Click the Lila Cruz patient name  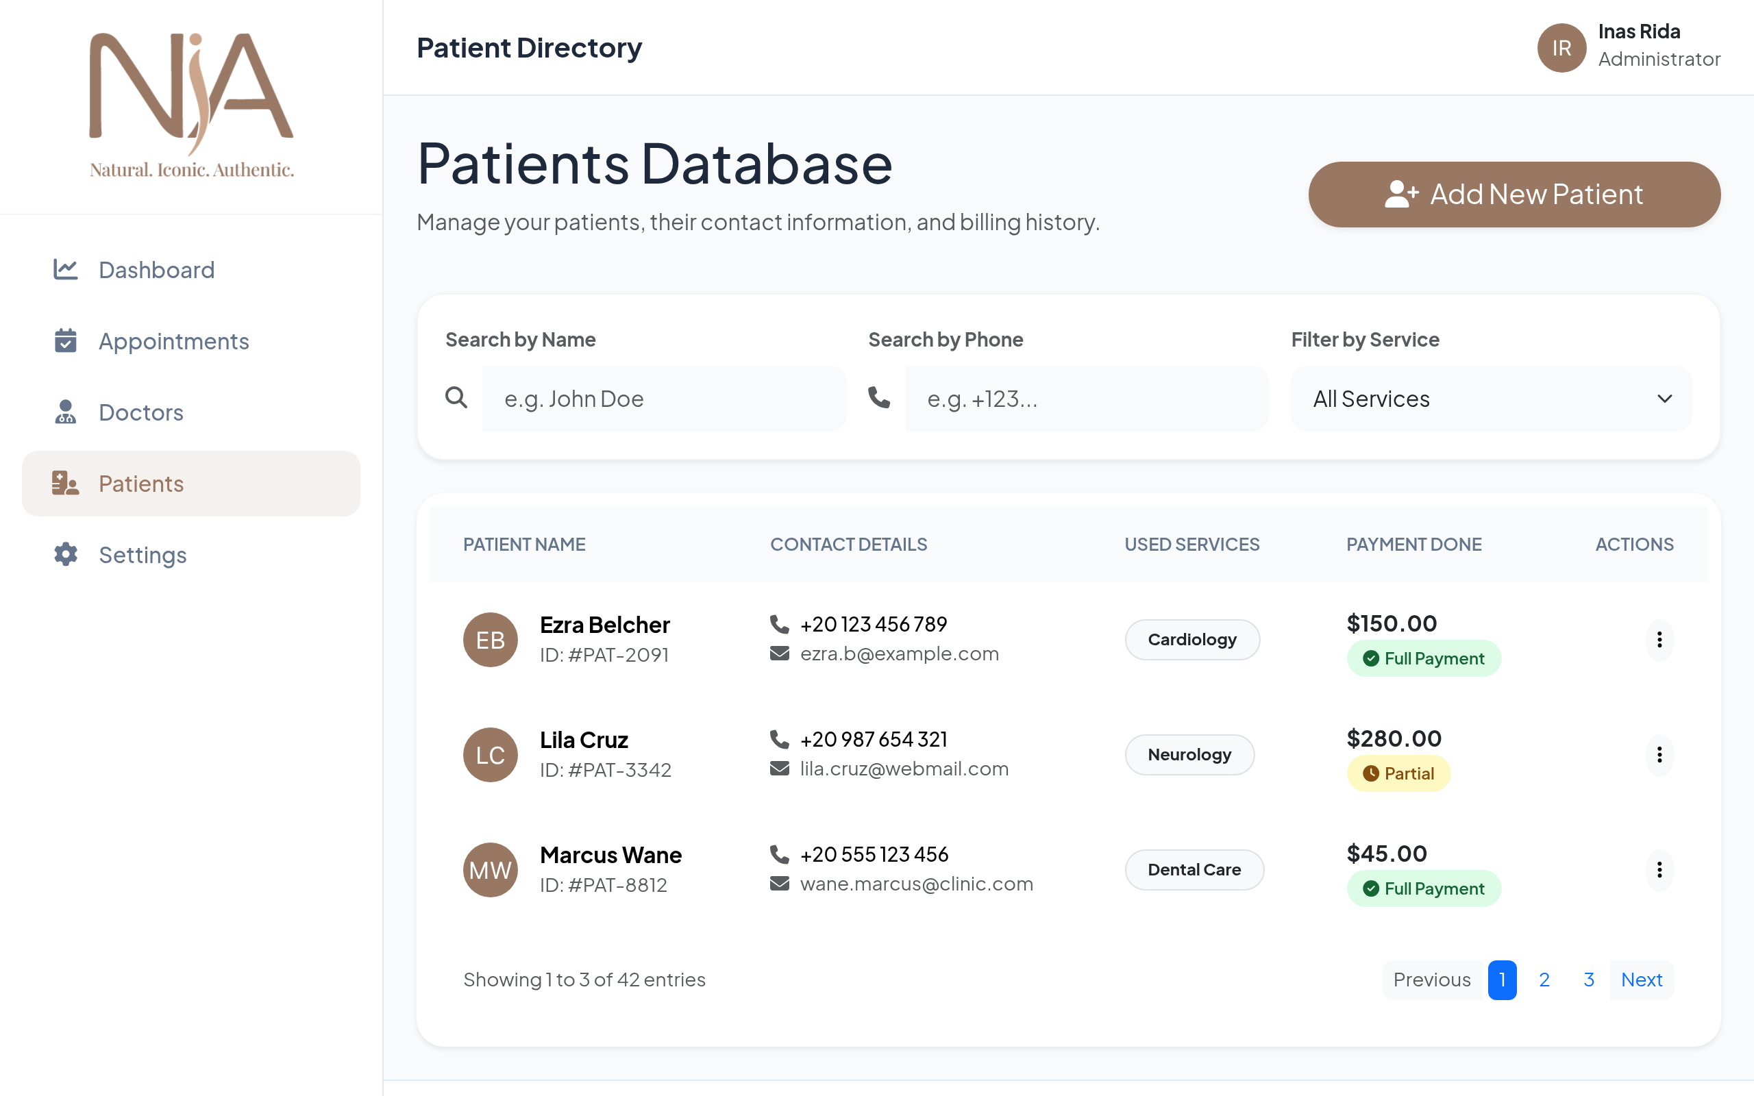pos(584,740)
